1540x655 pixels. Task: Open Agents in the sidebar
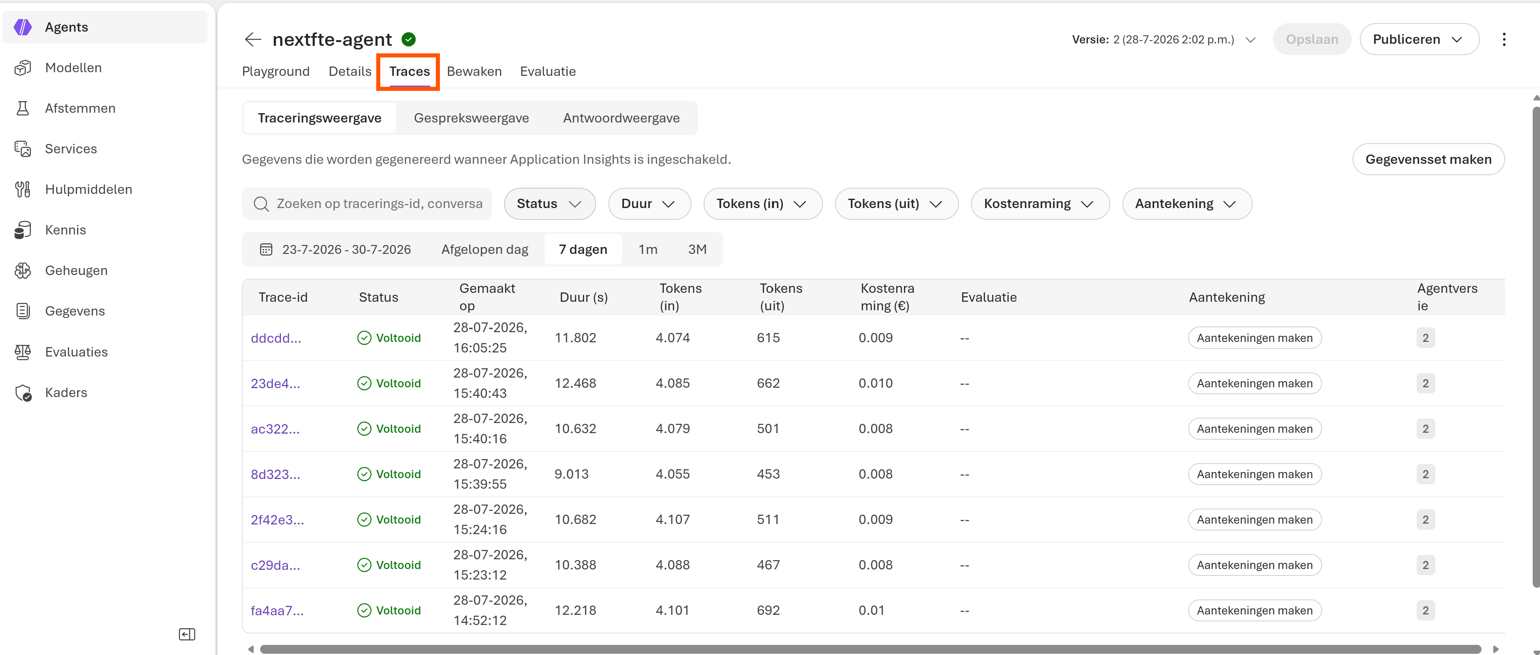105,27
